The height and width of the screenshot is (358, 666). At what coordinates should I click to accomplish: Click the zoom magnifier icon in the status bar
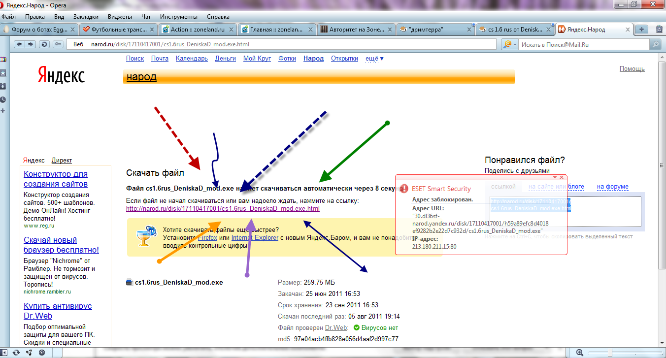point(580,353)
